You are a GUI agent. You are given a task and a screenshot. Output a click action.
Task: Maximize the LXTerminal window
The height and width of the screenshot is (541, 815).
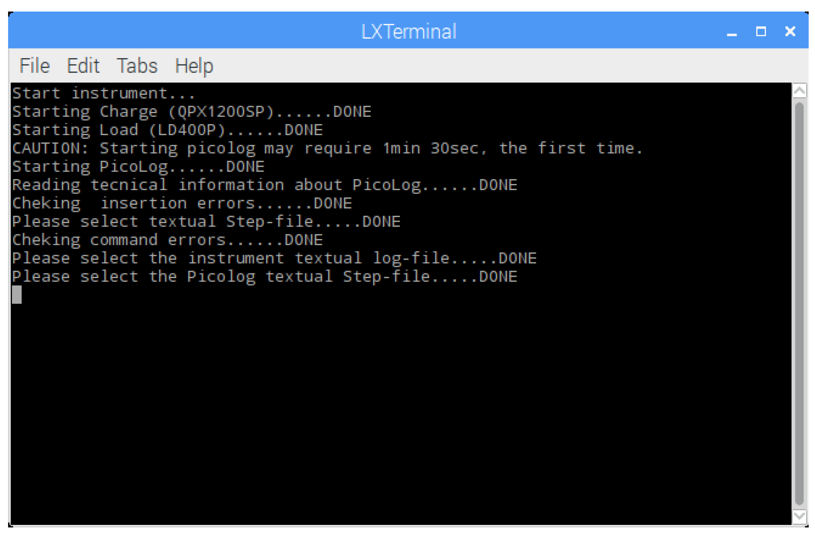point(761,32)
